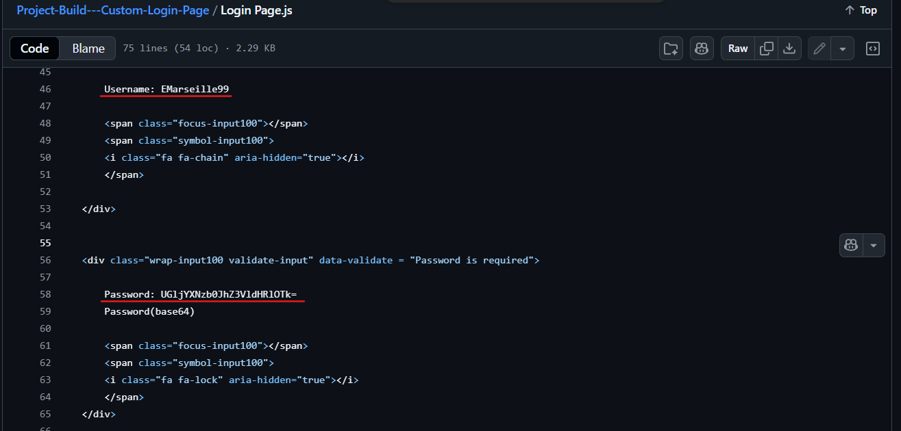The width and height of the screenshot is (901, 431).
Task: Click highlighted line number 55
Action: [45, 243]
